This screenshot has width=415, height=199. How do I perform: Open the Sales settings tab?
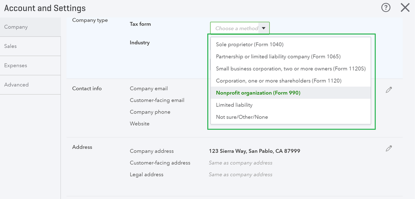10,46
